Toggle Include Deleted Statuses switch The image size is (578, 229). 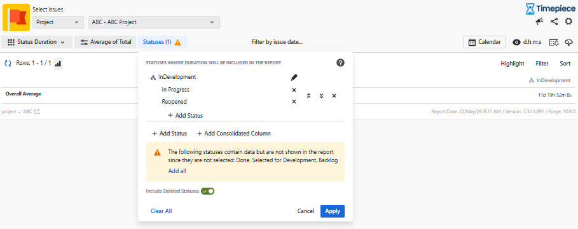click(207, 191)
